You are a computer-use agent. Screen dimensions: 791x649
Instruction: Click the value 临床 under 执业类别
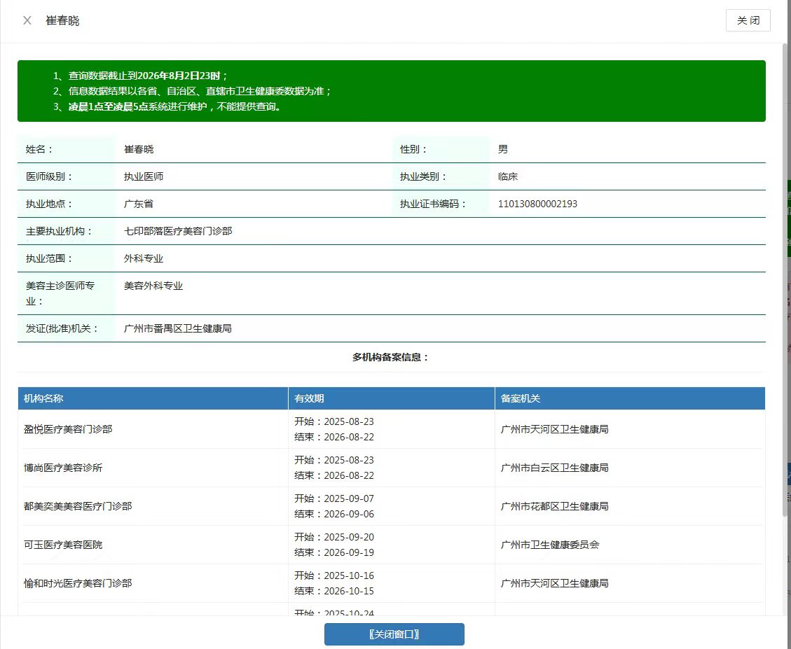508,176
